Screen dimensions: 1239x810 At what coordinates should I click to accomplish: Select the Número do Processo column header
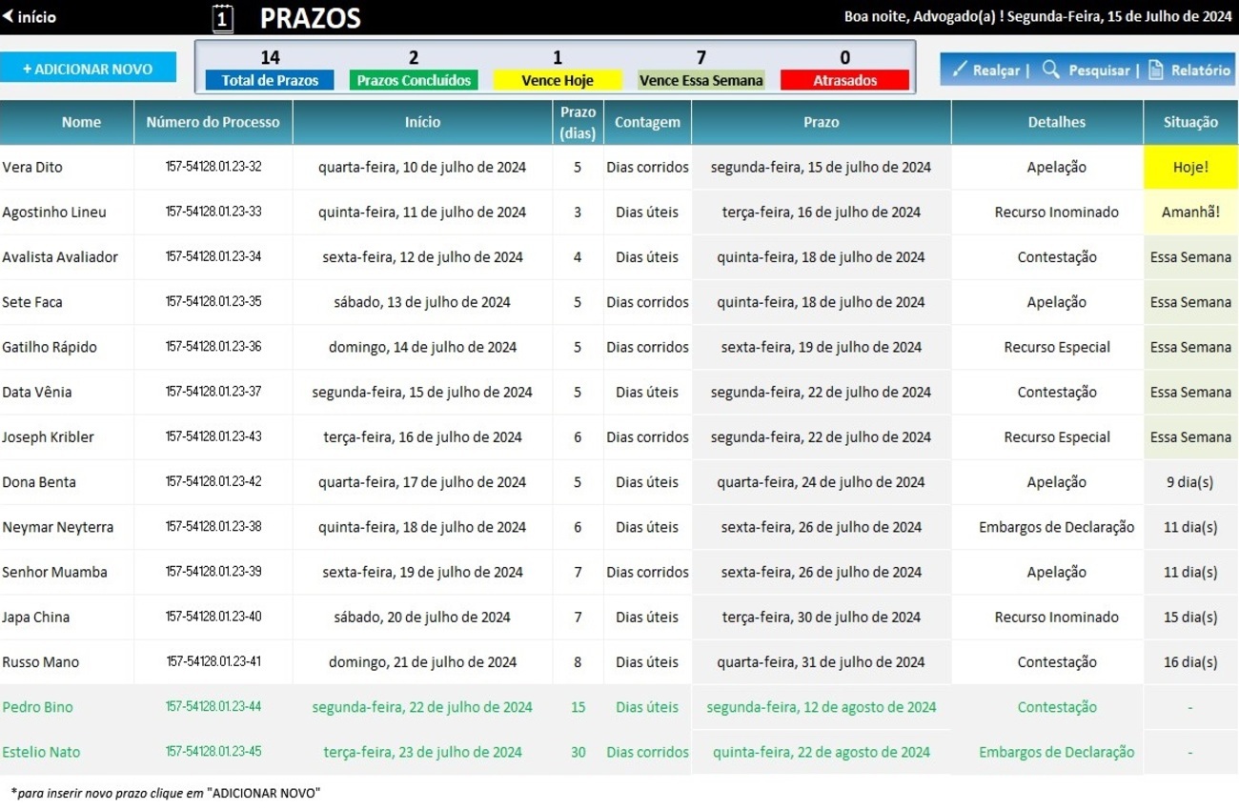pos(213,122)
